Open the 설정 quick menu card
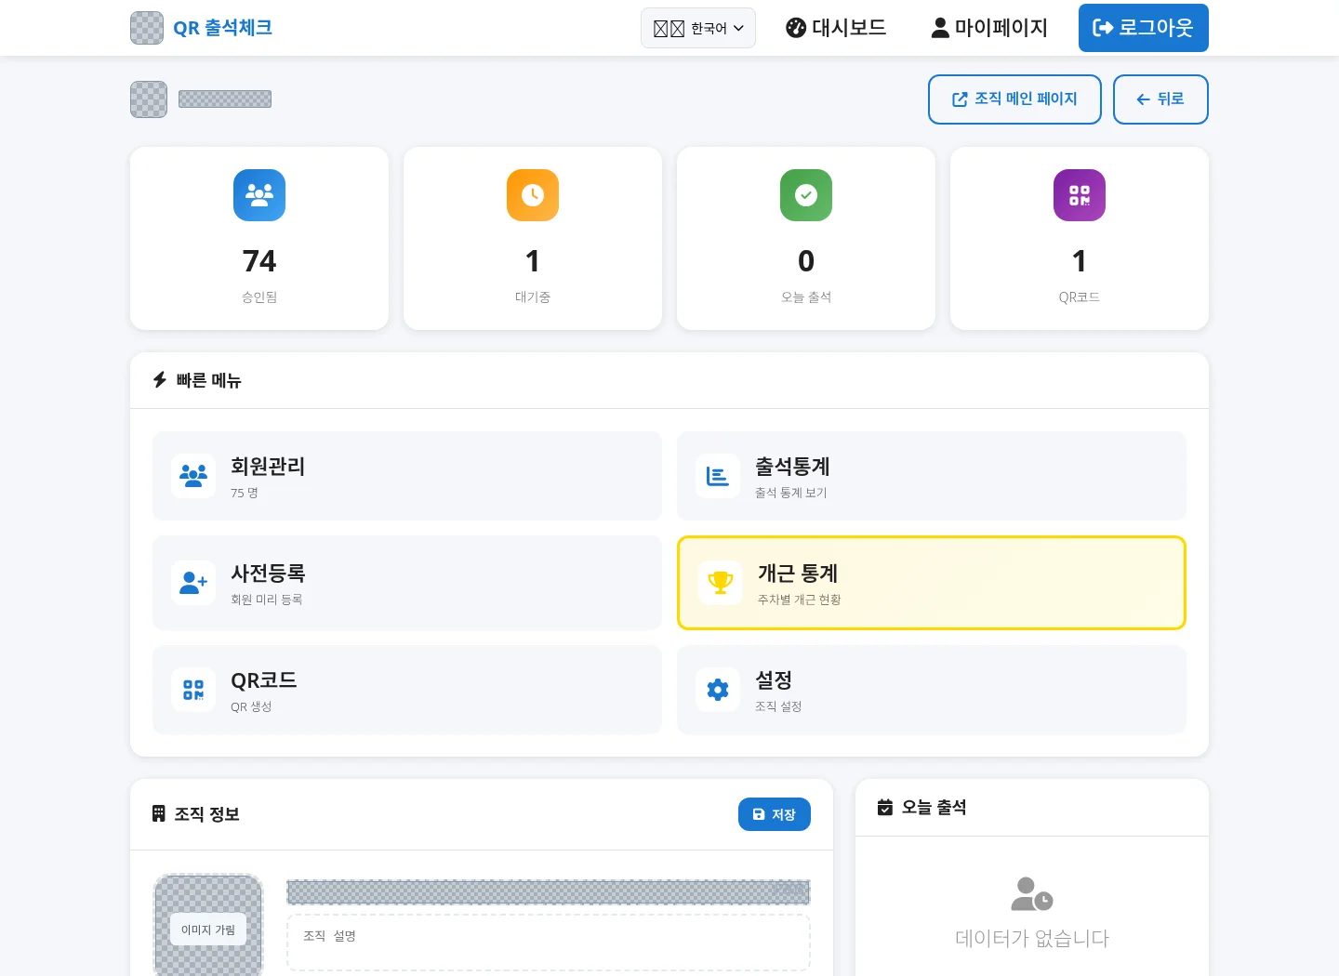 pyautogui.click(x=932, y=690)
